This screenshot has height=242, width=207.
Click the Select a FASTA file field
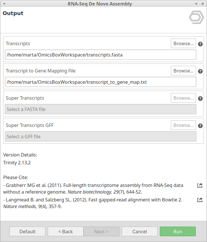point(101,109)
